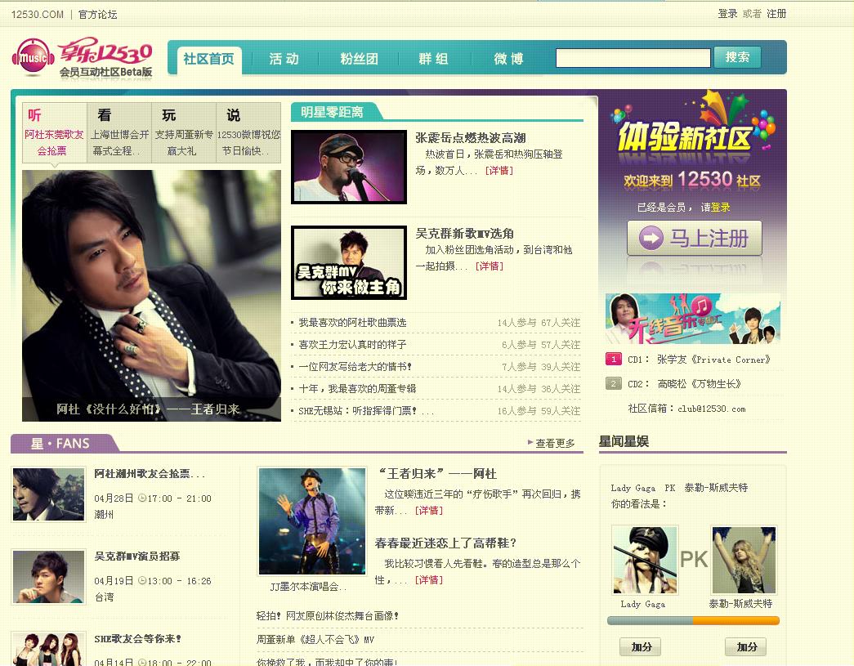Select the 看 content tab
The image size is (854, 666).
click(x=119, y=132)
